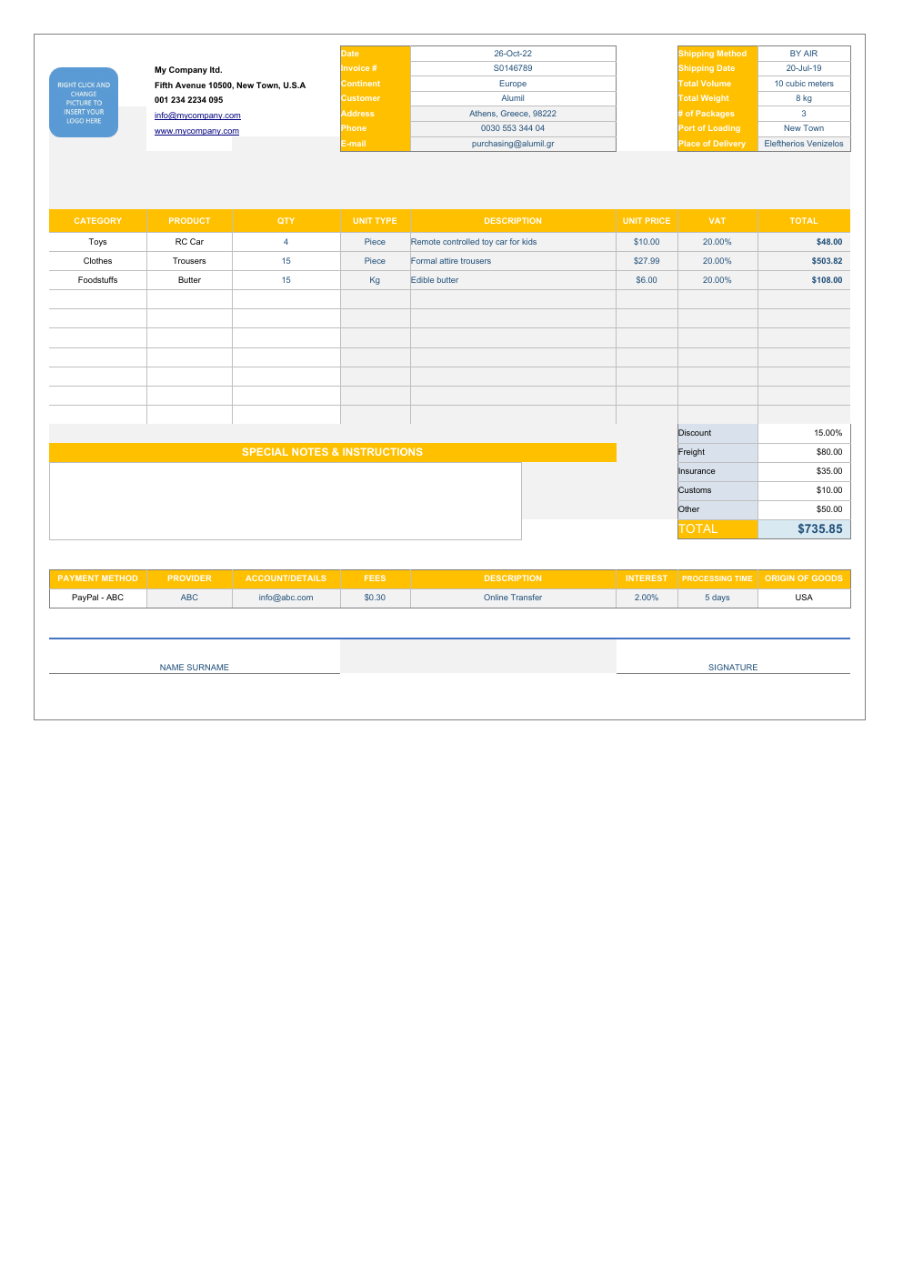Select purchasing@alumil.gr email cell
Image resolution: width=903 pixels, height=1277 pixels.
pos(513,144)
